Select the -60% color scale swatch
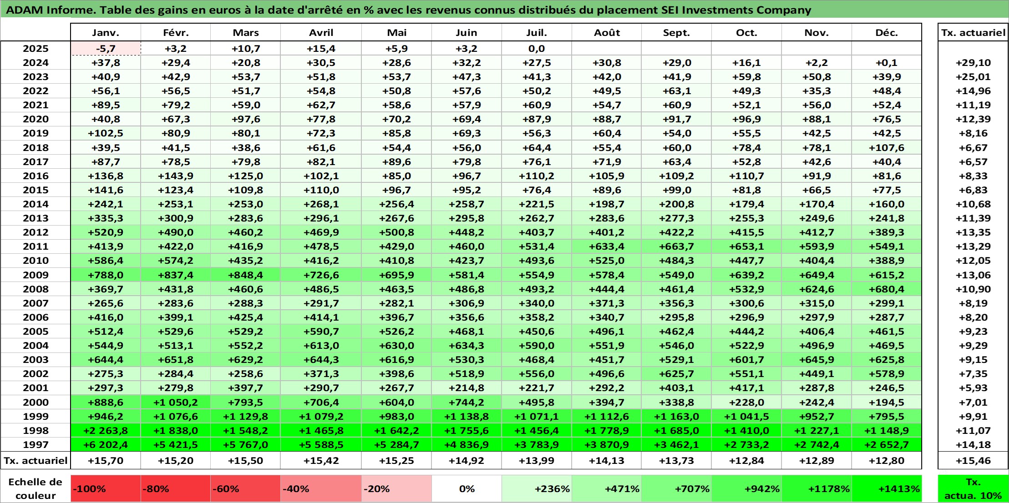 tap(246, 489)
